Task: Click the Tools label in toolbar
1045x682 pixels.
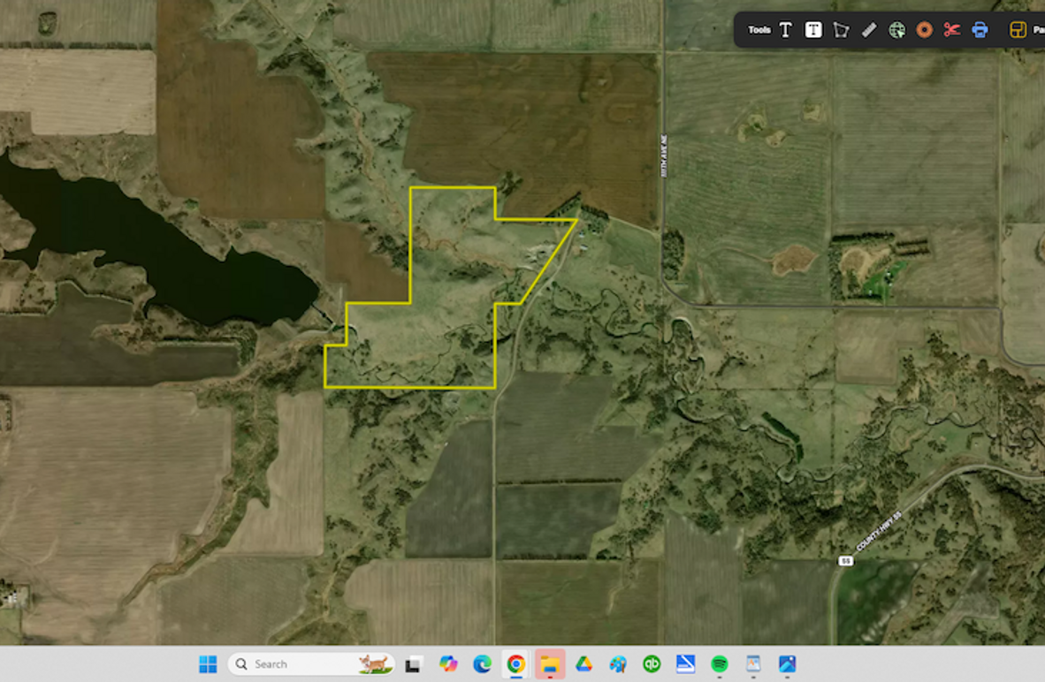Action: point(759,30)
